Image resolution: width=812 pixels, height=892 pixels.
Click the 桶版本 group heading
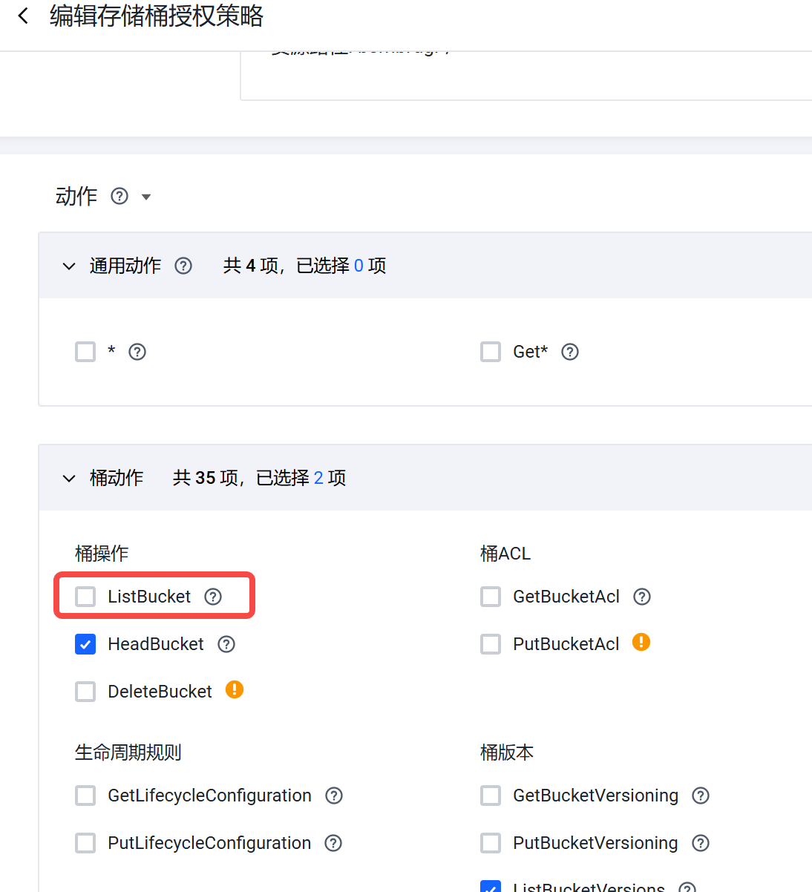pos(507,752)
